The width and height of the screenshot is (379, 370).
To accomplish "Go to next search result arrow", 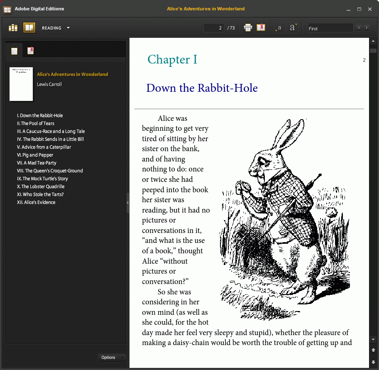I will (367, 28).
